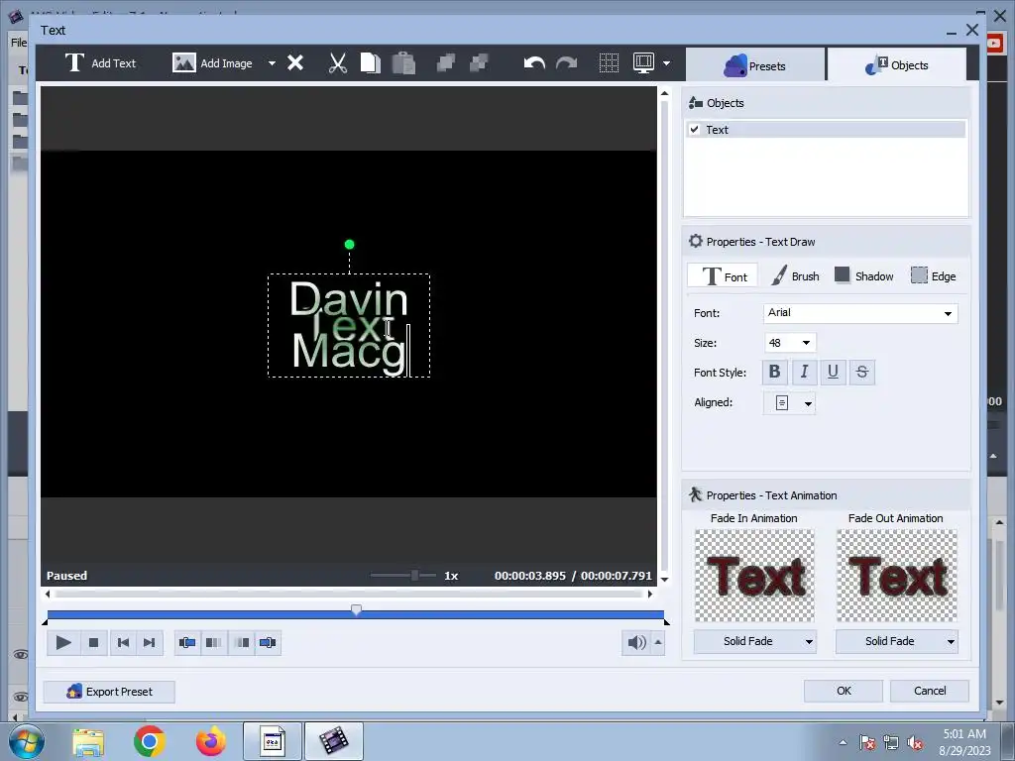Toggle Italic font style
This screenshot has width=1015, height=761.
(x=804, y=373)
